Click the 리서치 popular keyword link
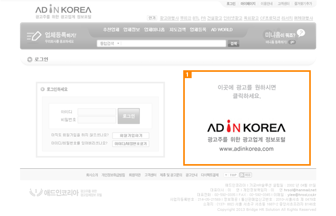The height and width of the screenshot is (216, 336). click(x=287, y=18)
